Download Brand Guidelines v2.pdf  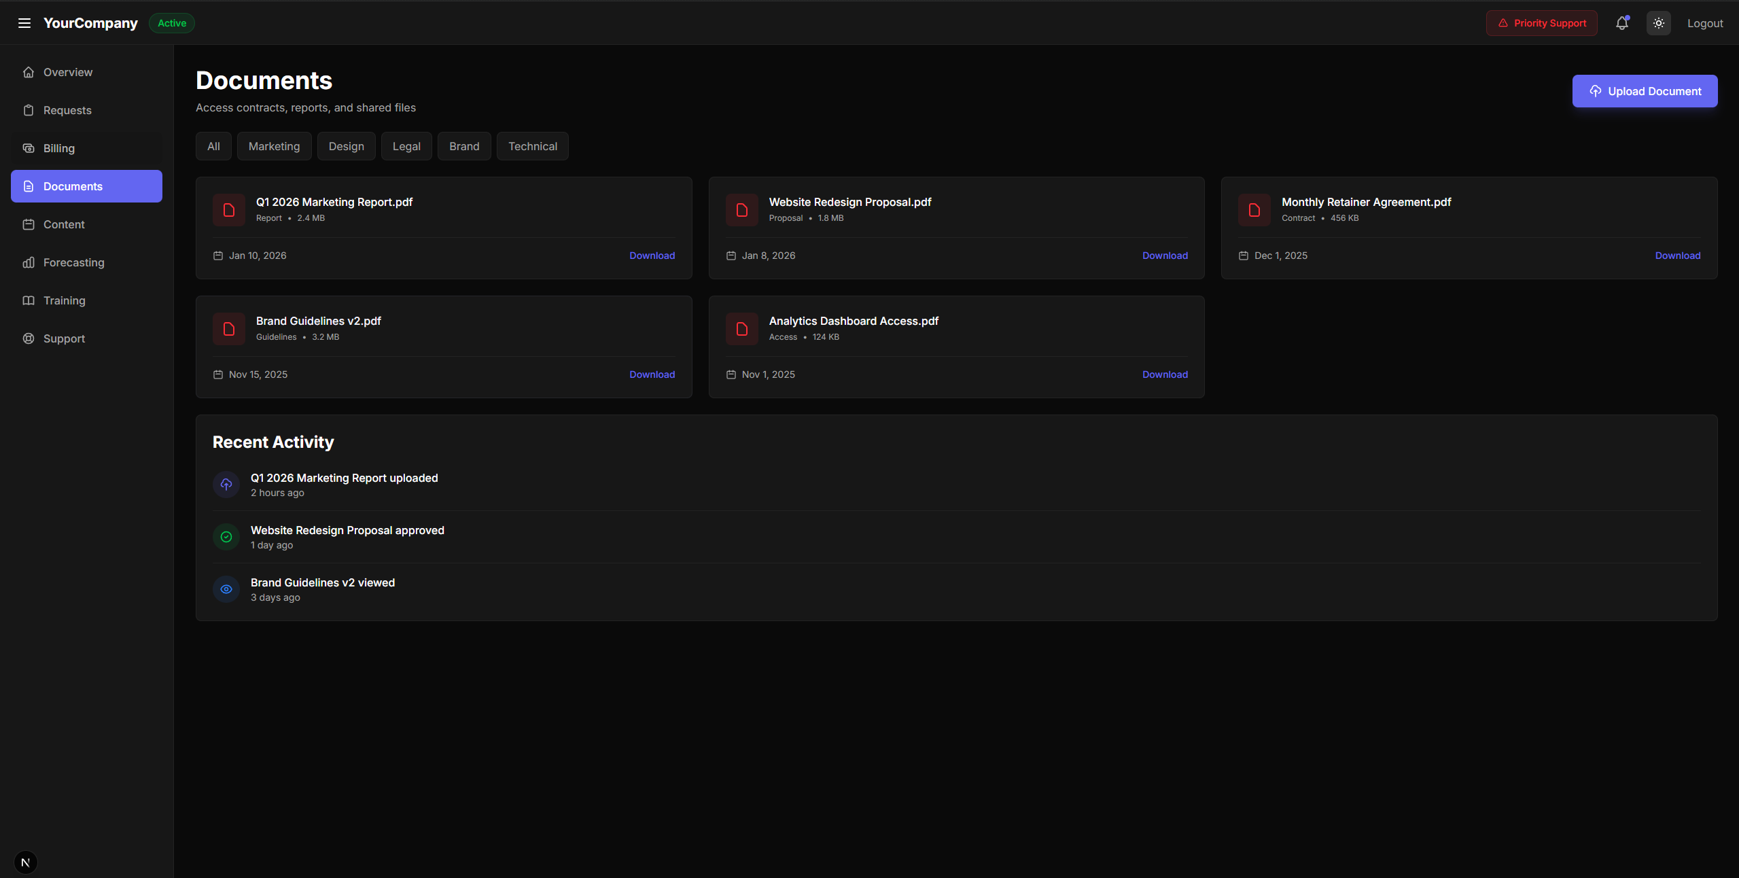point(652,374)
